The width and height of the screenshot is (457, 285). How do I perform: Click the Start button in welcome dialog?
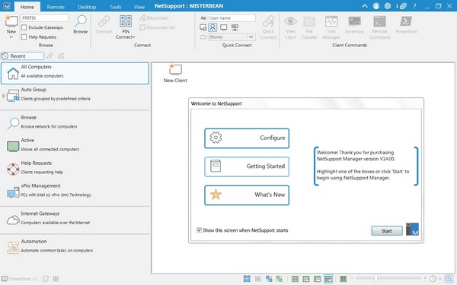coord(387,230)
